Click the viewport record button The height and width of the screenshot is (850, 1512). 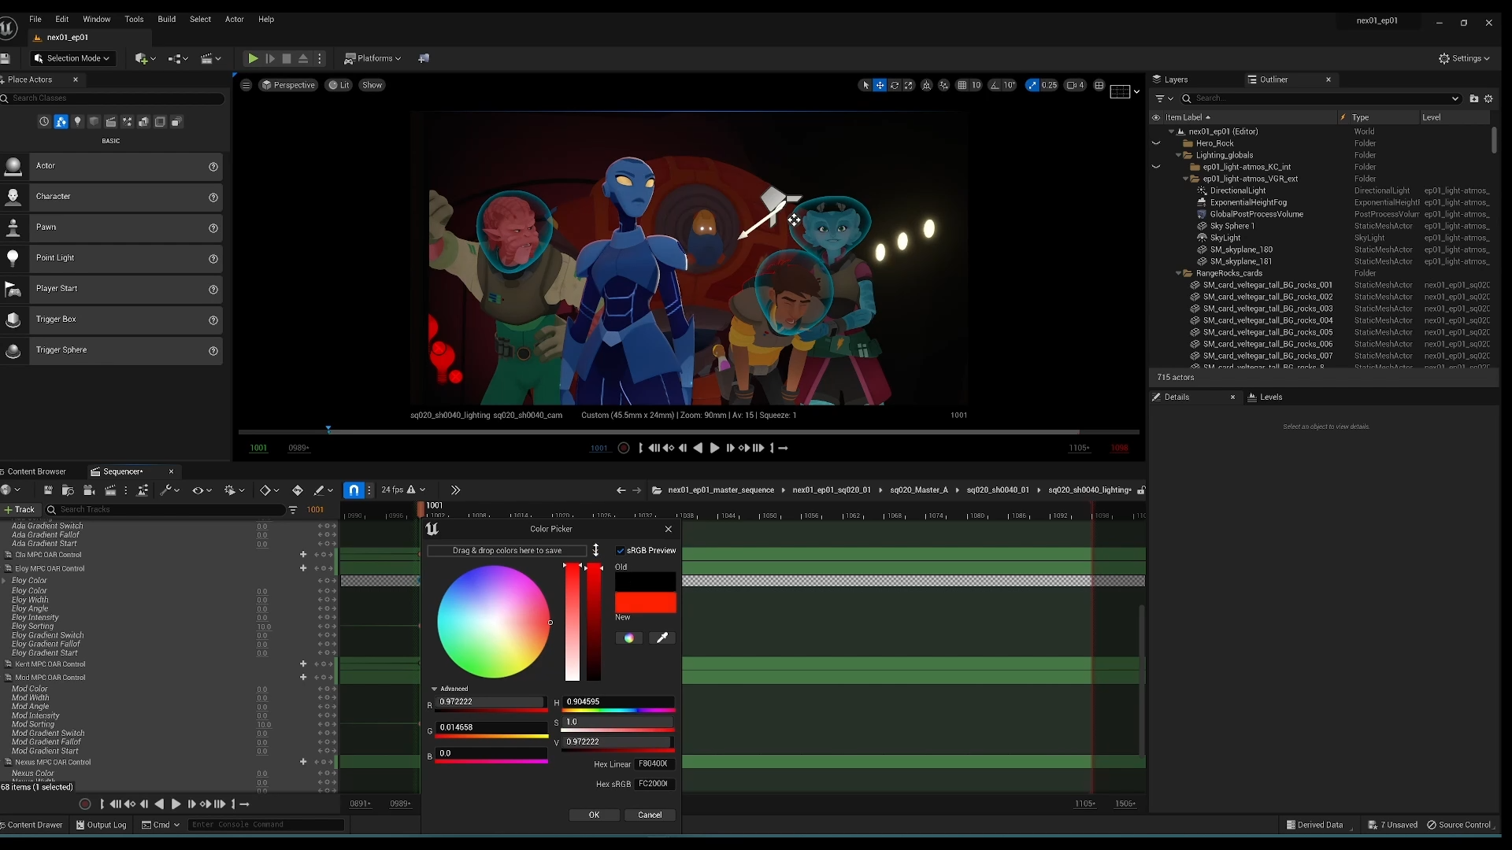point(624,448)
